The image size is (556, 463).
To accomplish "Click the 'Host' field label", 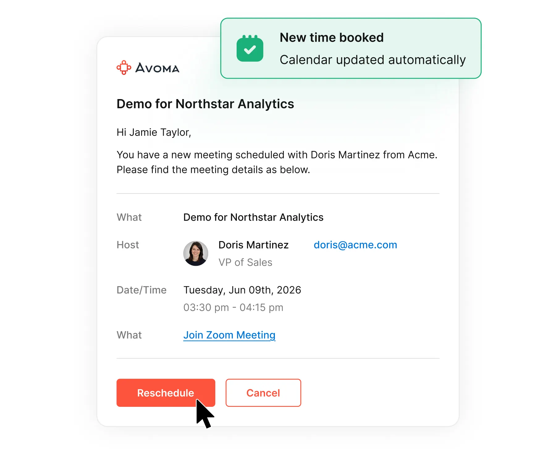I will click(x=128, y=245).
